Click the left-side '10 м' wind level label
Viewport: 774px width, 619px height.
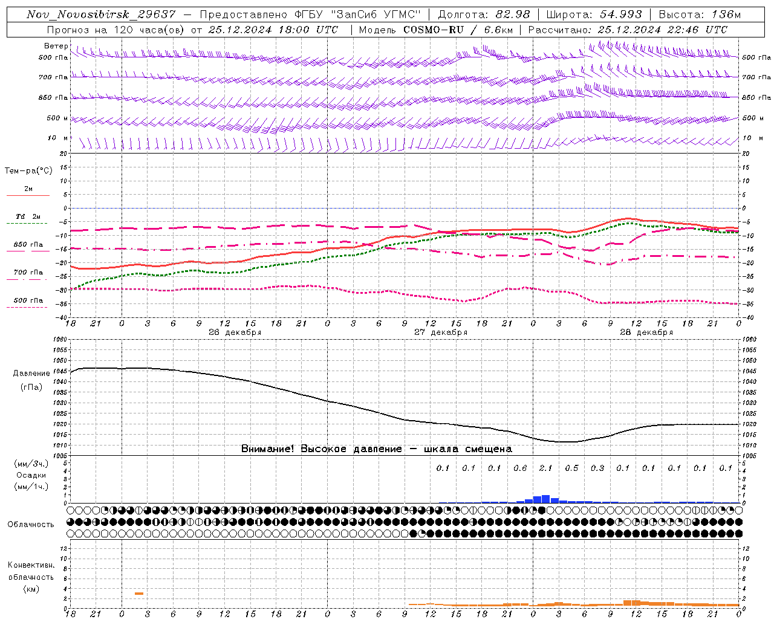59,138
